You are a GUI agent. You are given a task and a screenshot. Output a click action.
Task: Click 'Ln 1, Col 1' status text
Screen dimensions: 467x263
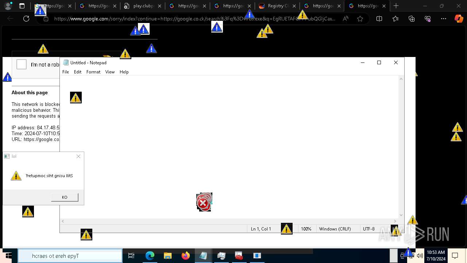(261, 229)
